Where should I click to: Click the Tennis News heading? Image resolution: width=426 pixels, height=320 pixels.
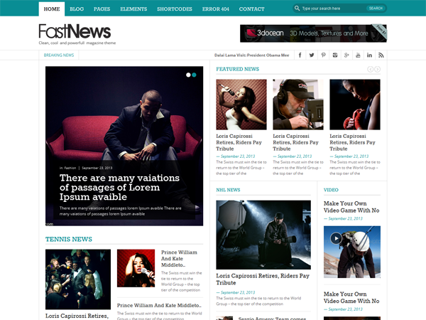coord(69,239)
